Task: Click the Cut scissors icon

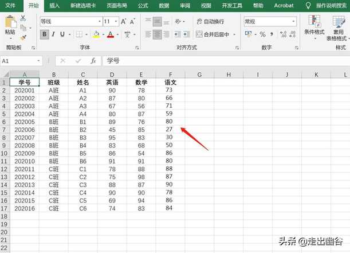Action: [x=23, y=18]
